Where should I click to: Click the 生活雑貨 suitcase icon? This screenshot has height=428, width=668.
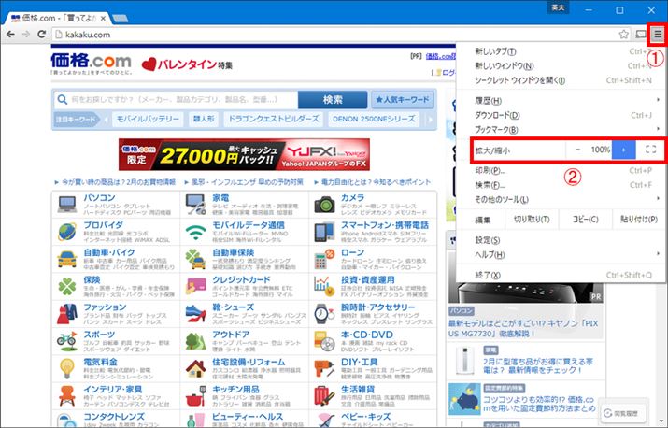[x=324, y=396]
